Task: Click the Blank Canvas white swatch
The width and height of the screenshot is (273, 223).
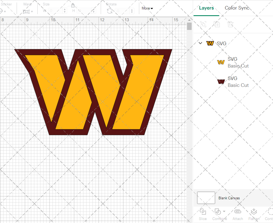Action: [206, 198]
